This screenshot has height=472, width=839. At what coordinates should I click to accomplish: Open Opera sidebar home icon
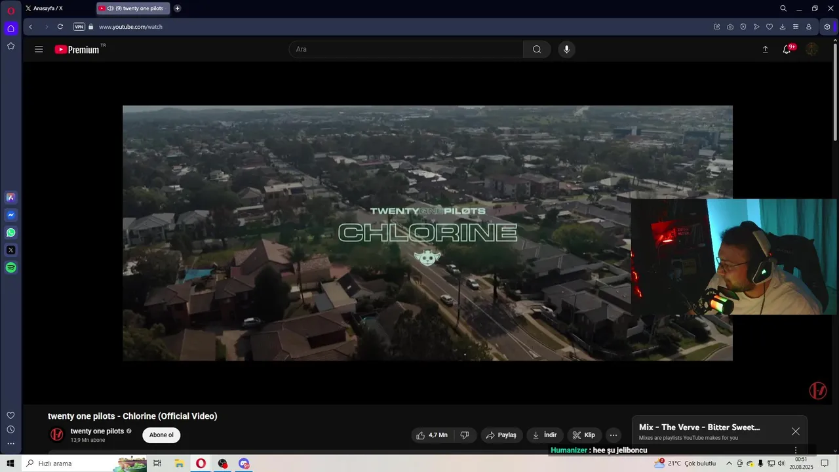(x=10, y=28)
